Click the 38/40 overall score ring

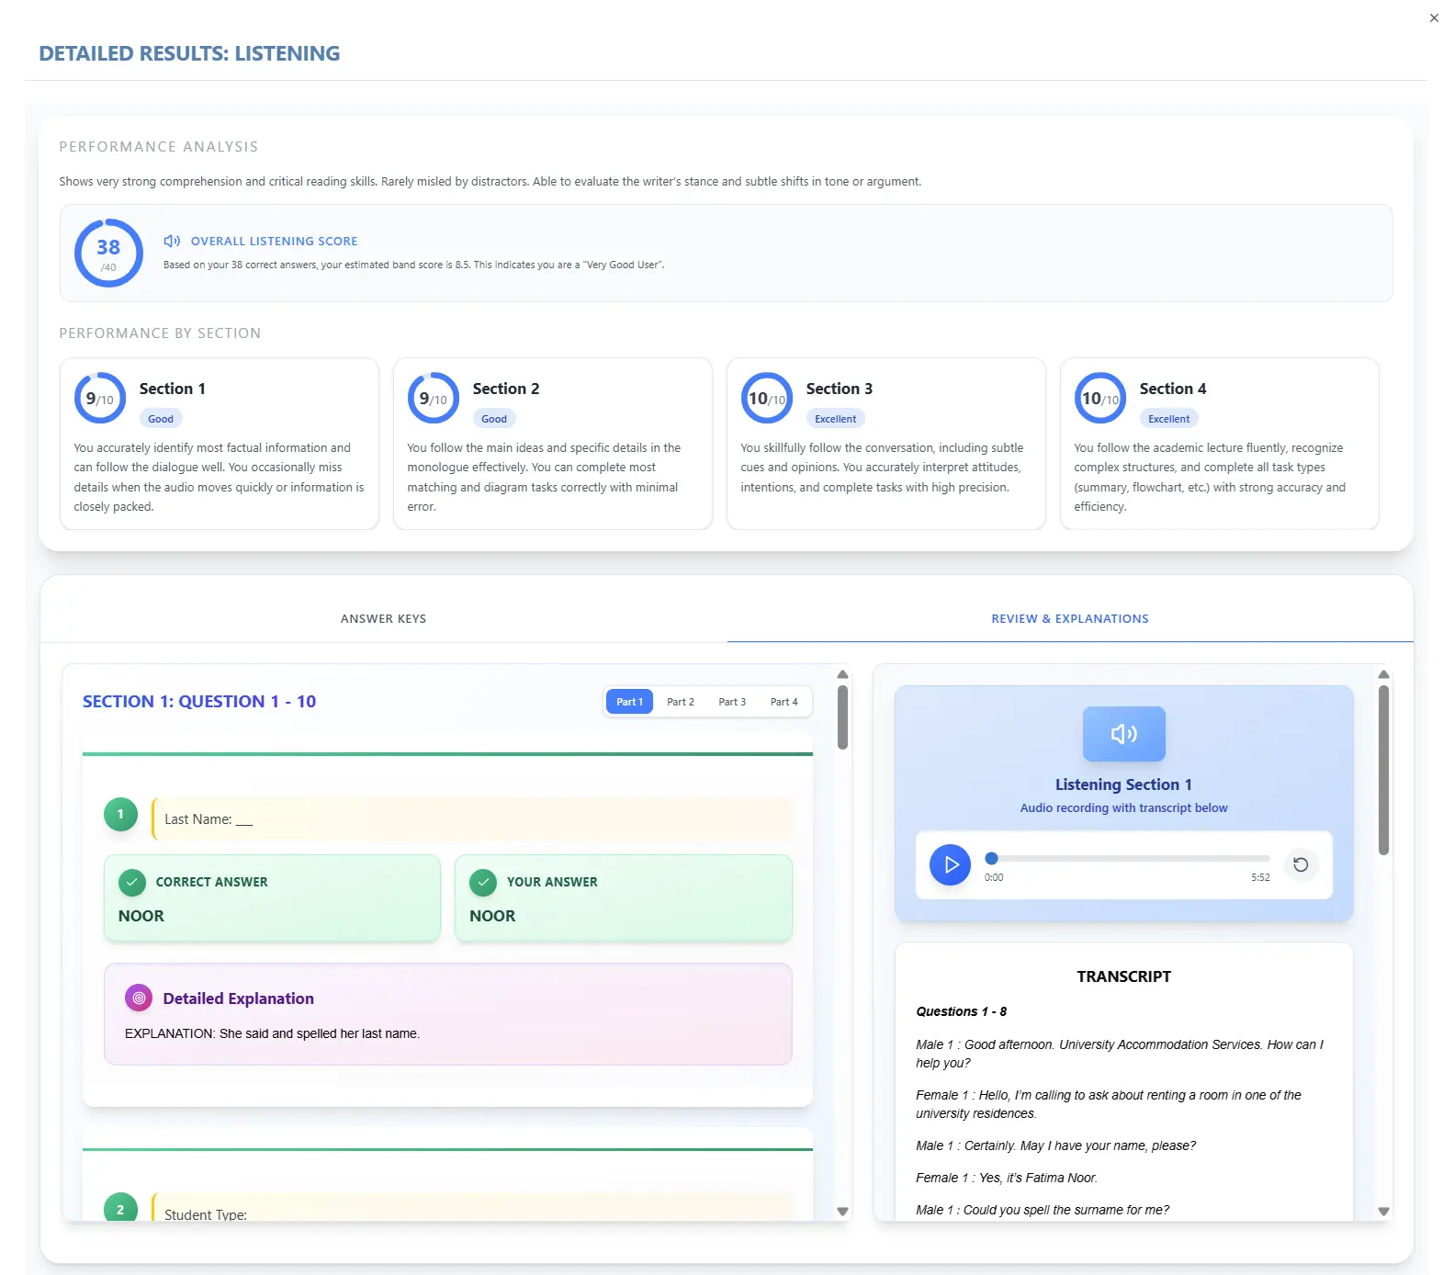108,253
